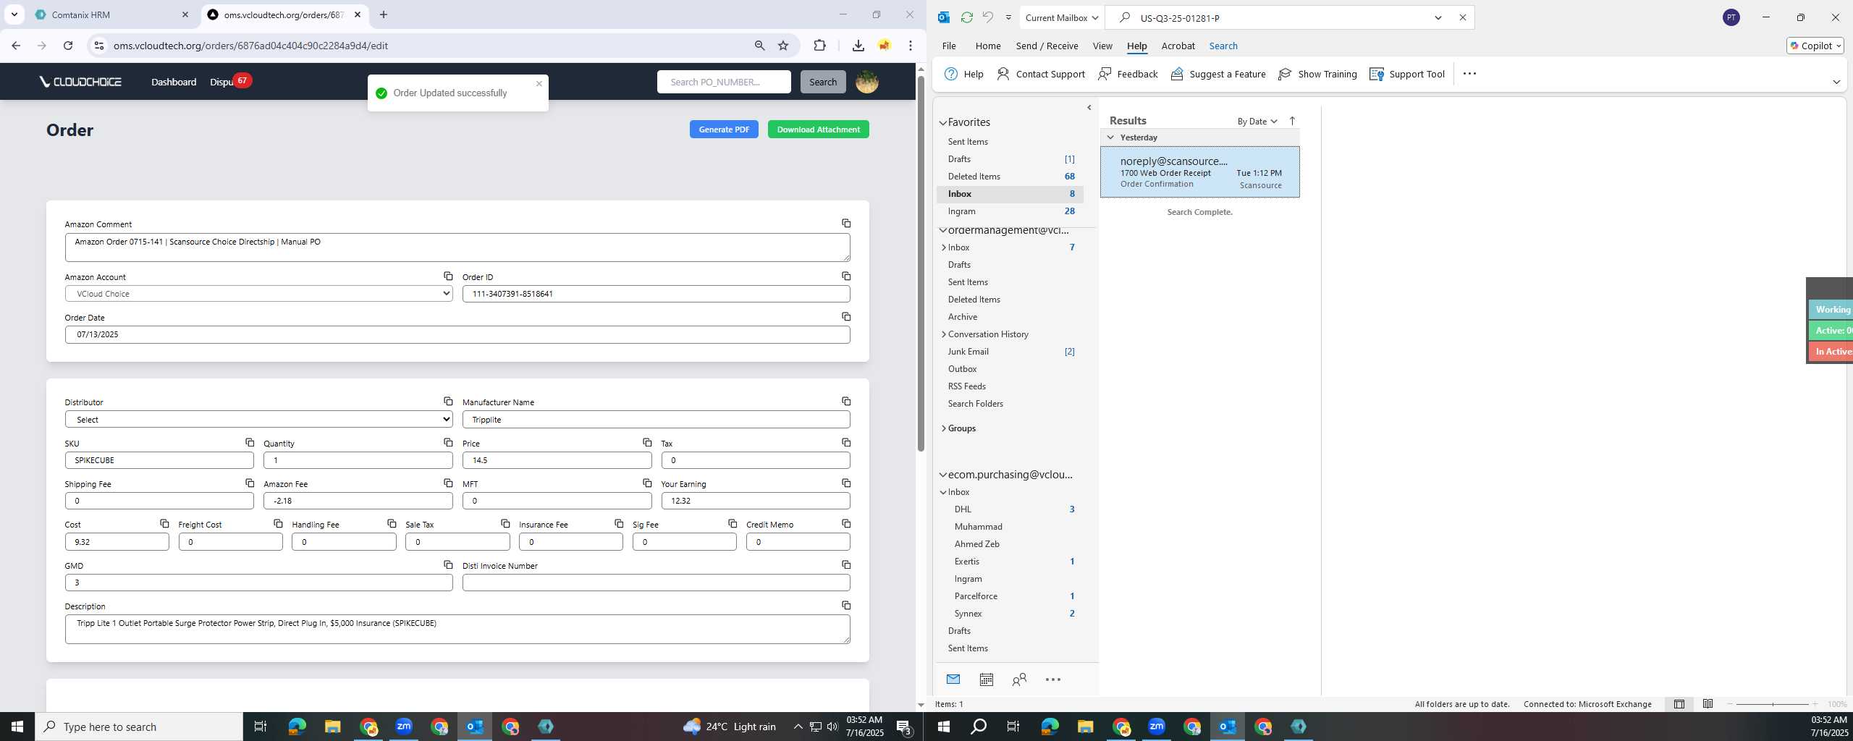Click Outlook undo icon in title bar
1853x741 pixels.
tap(987, 17)
